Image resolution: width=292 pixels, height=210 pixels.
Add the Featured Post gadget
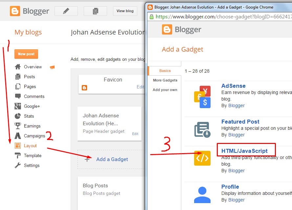240,122
